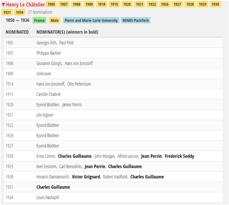Click Charles Guillaume in 1929 row
Viewport: 229px width, 205px height.
tap(125, 166)
